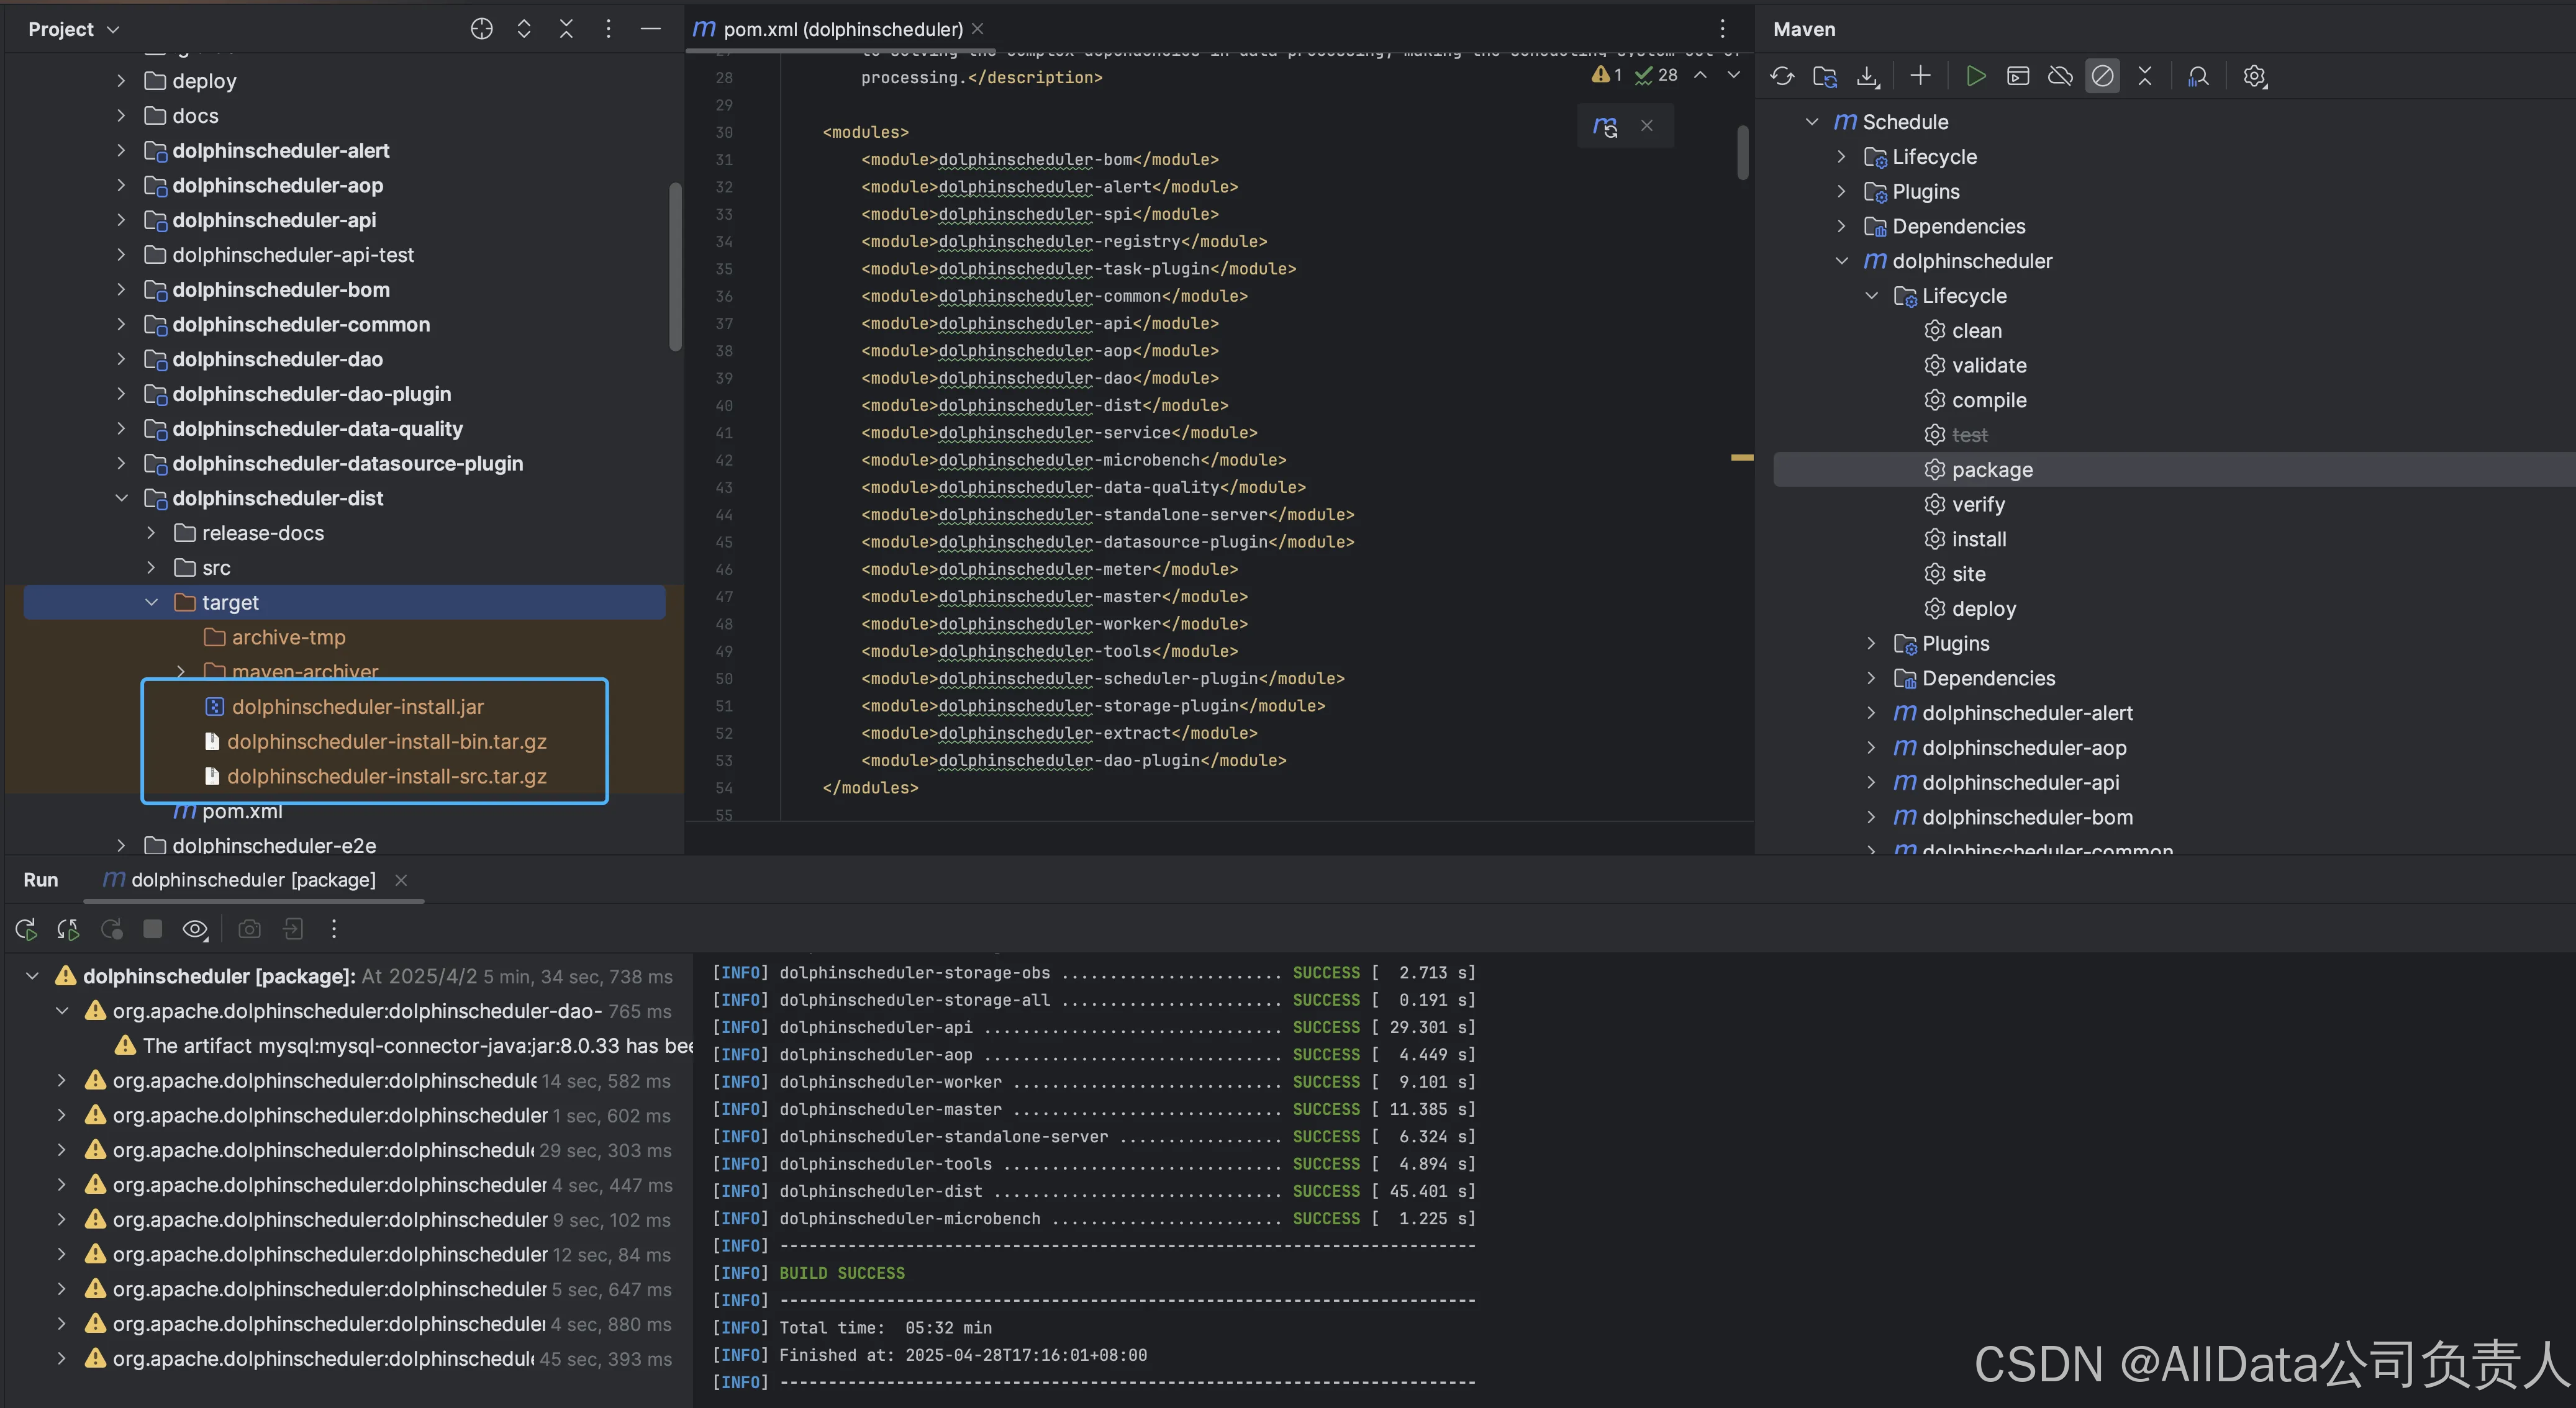This screenshot has height=1408, width=2576.
Task: Go to next highlighted problem arrow
Action: [1733, 75]
